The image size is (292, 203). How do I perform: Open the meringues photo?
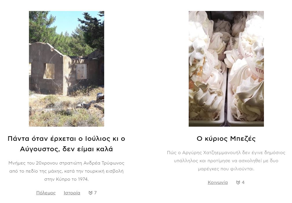click(226, 69)
